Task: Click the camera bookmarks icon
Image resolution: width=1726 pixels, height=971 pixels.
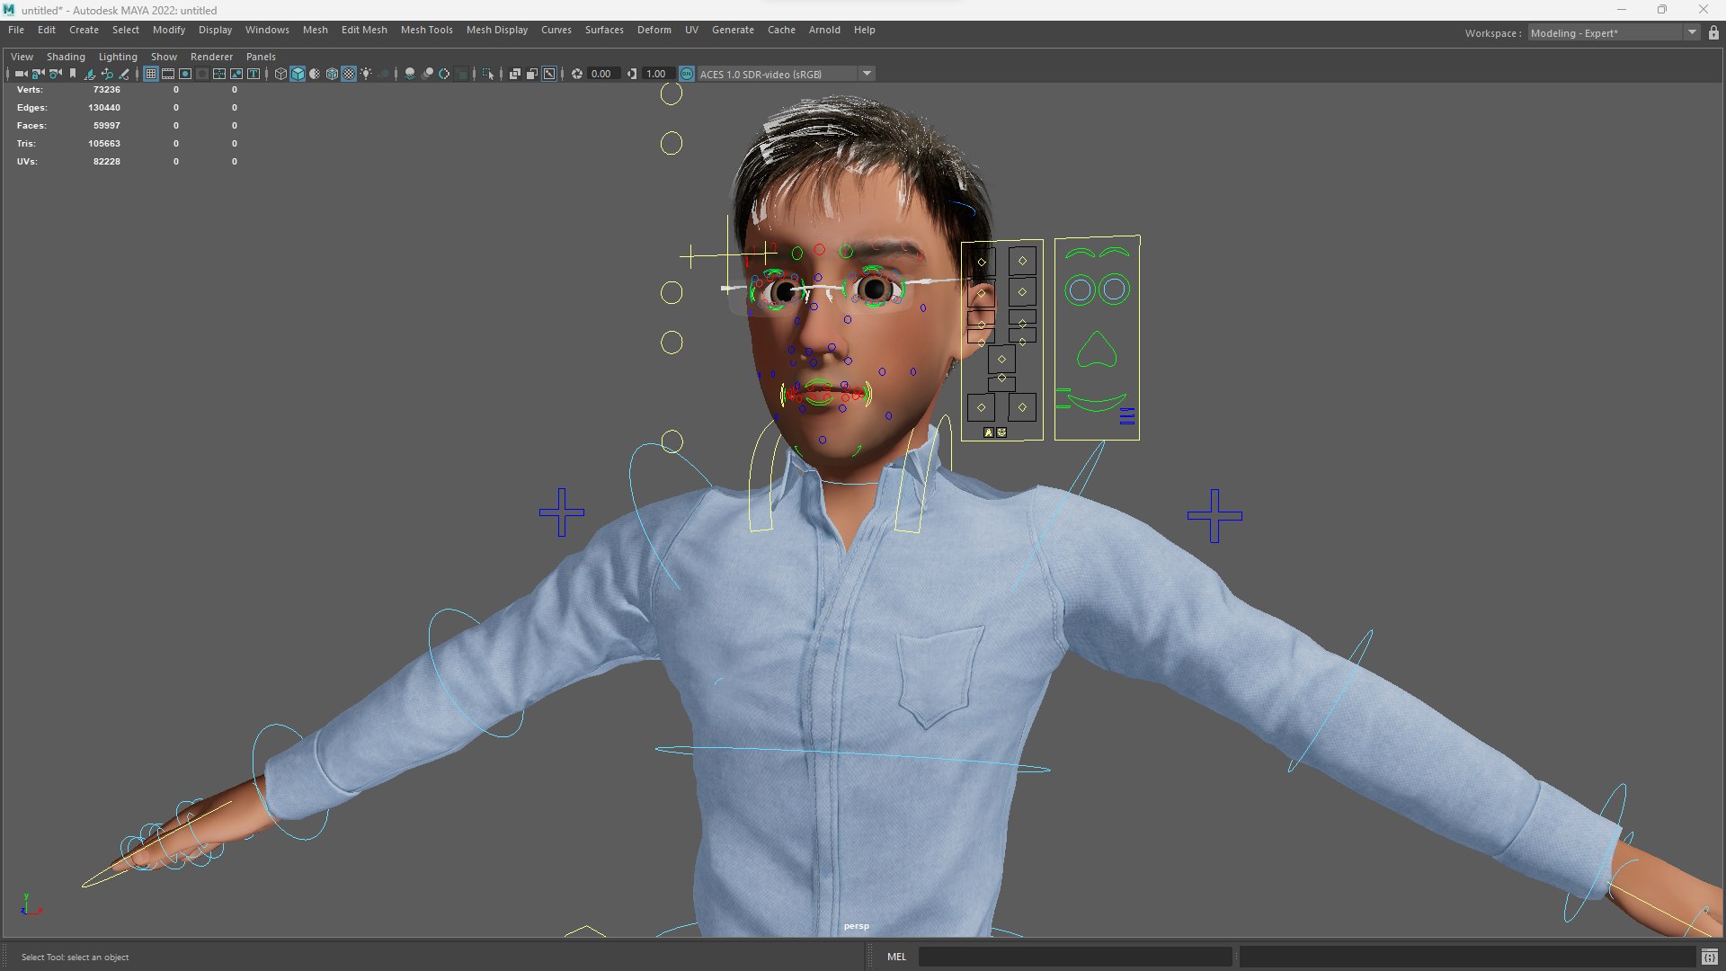Action: click(73, 74)
